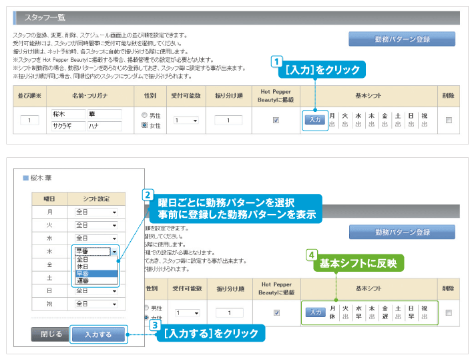Toggle Hot Pepper Beauty checkbox in top row
This screenshot has width=474, height=361.
tap(276, 120)
